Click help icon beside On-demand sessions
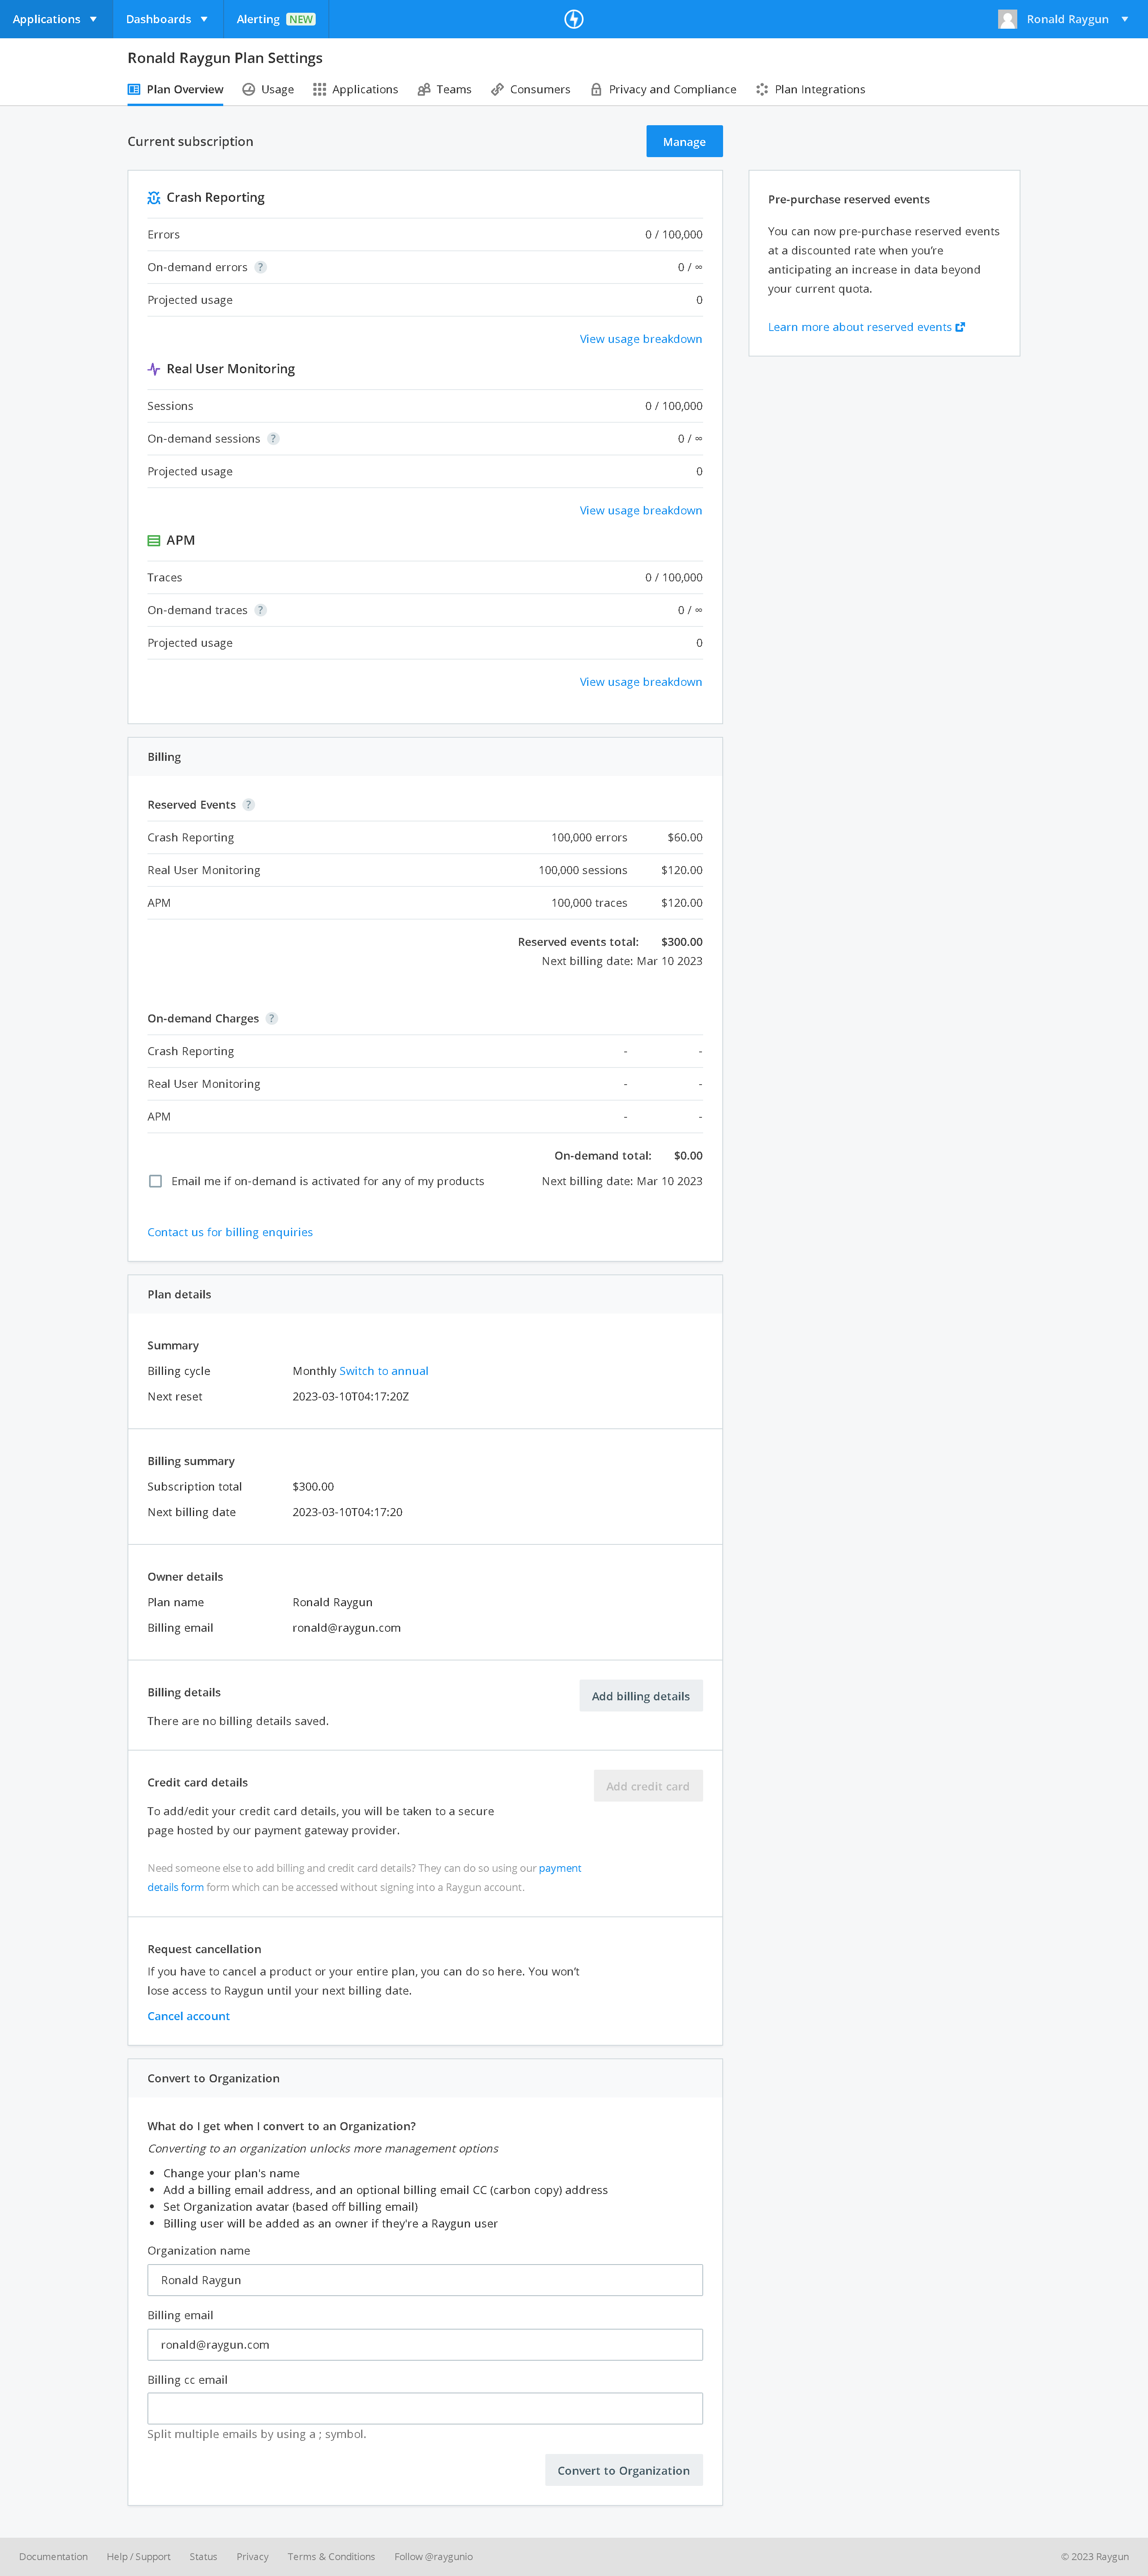Viewport: 1148px width, 2576px height. 273,439
